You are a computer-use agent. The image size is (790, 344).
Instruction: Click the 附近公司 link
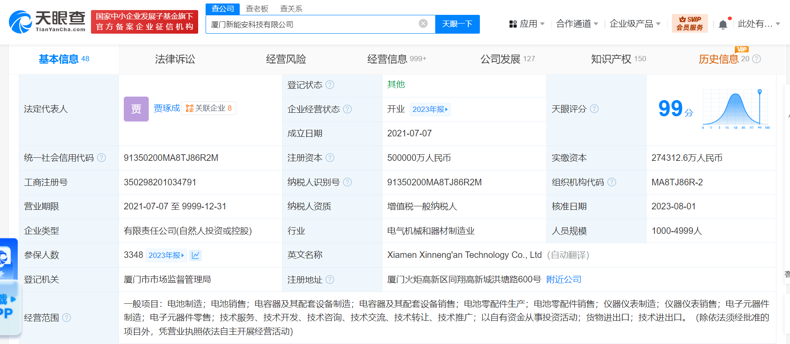563,280
